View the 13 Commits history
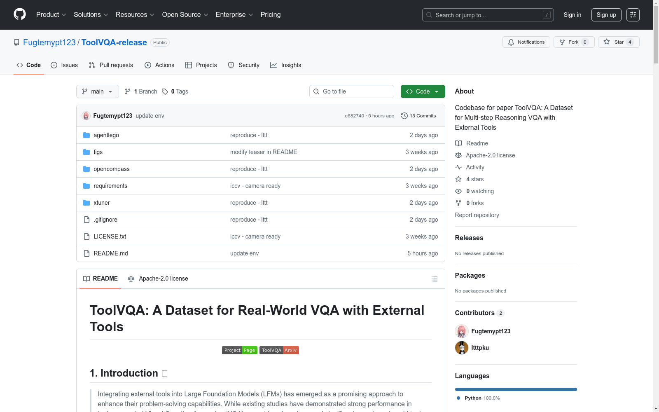This screenshot has height=412, width=659. [x=418, y=116]
